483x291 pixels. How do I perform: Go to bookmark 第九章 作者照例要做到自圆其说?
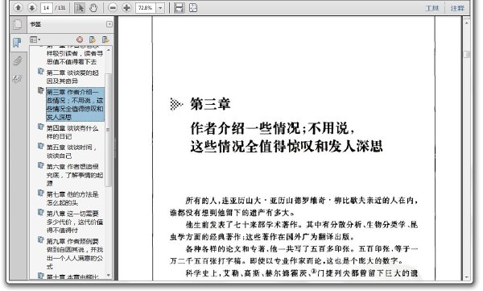75,253
